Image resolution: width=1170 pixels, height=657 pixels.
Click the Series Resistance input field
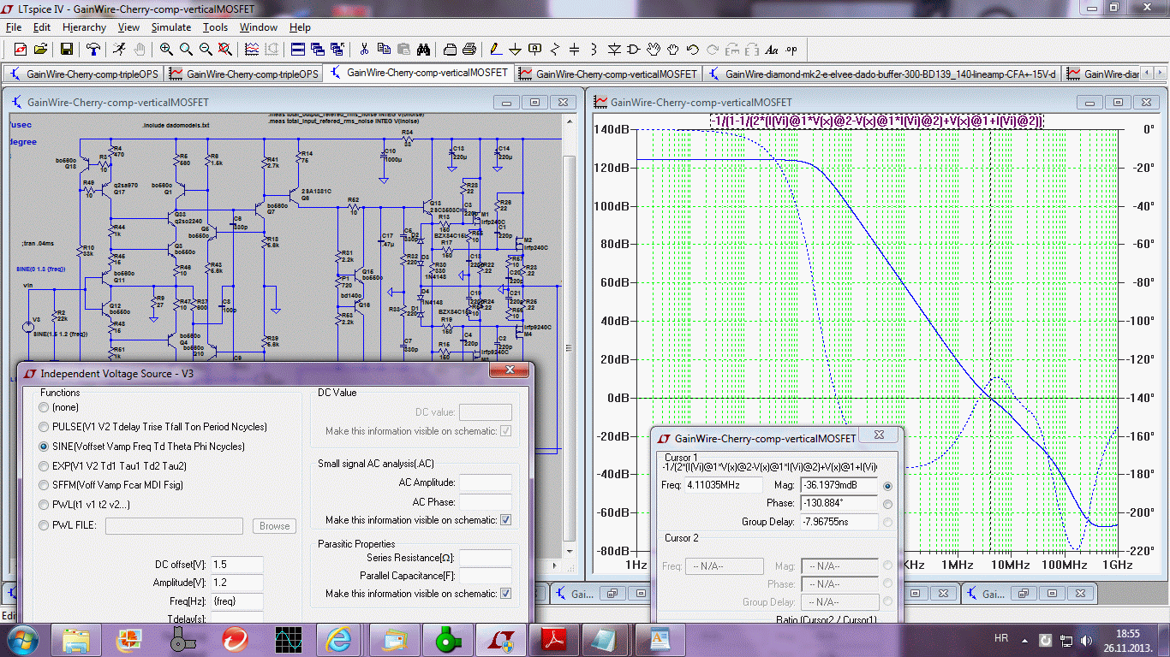click(486, 558)
